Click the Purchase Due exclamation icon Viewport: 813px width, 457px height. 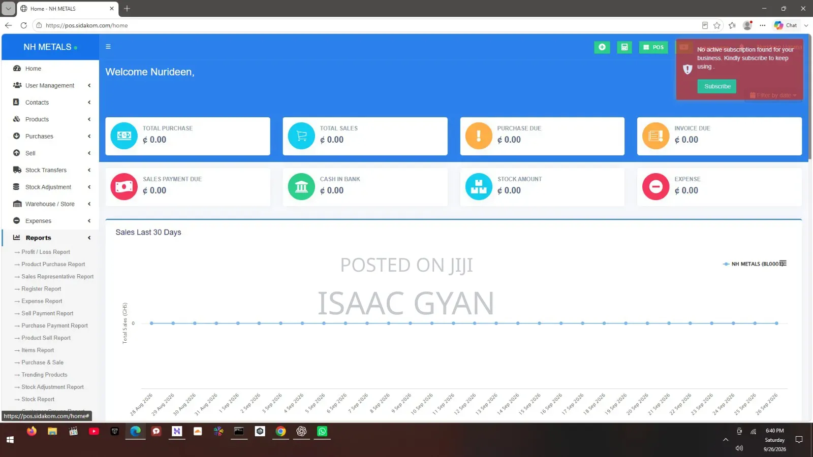click(x=479, y=136)
